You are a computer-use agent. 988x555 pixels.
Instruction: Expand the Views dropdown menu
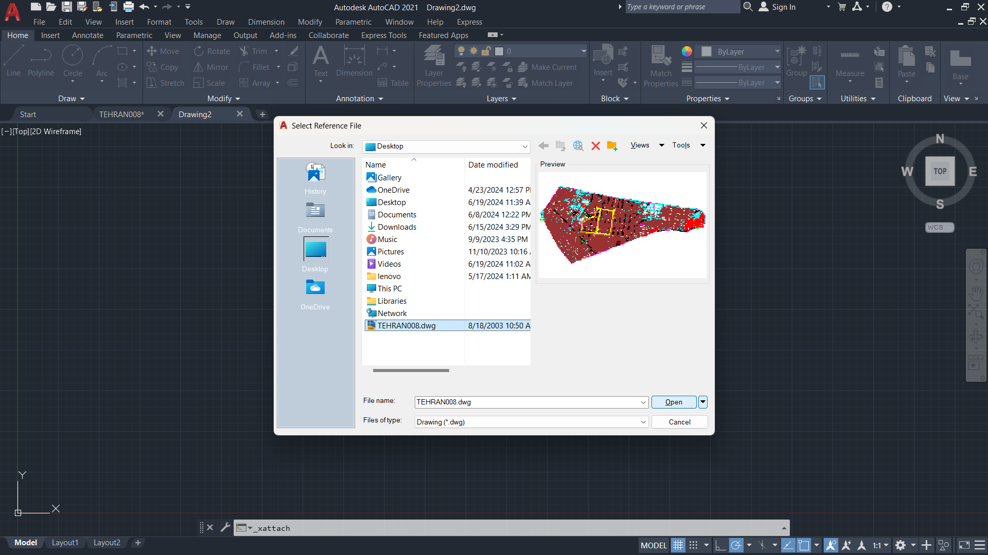661,145
